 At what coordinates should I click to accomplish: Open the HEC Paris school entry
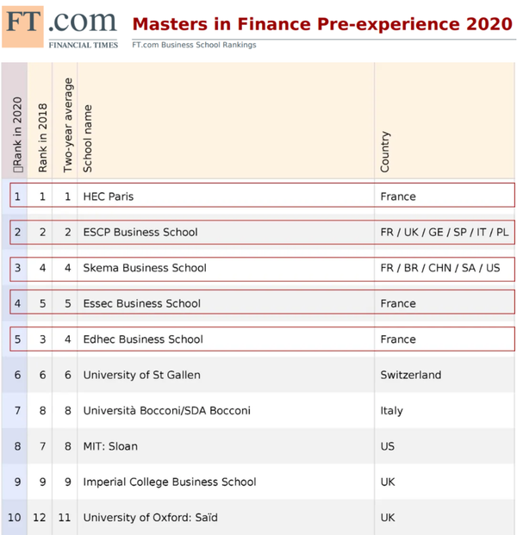tap(109, 196)
